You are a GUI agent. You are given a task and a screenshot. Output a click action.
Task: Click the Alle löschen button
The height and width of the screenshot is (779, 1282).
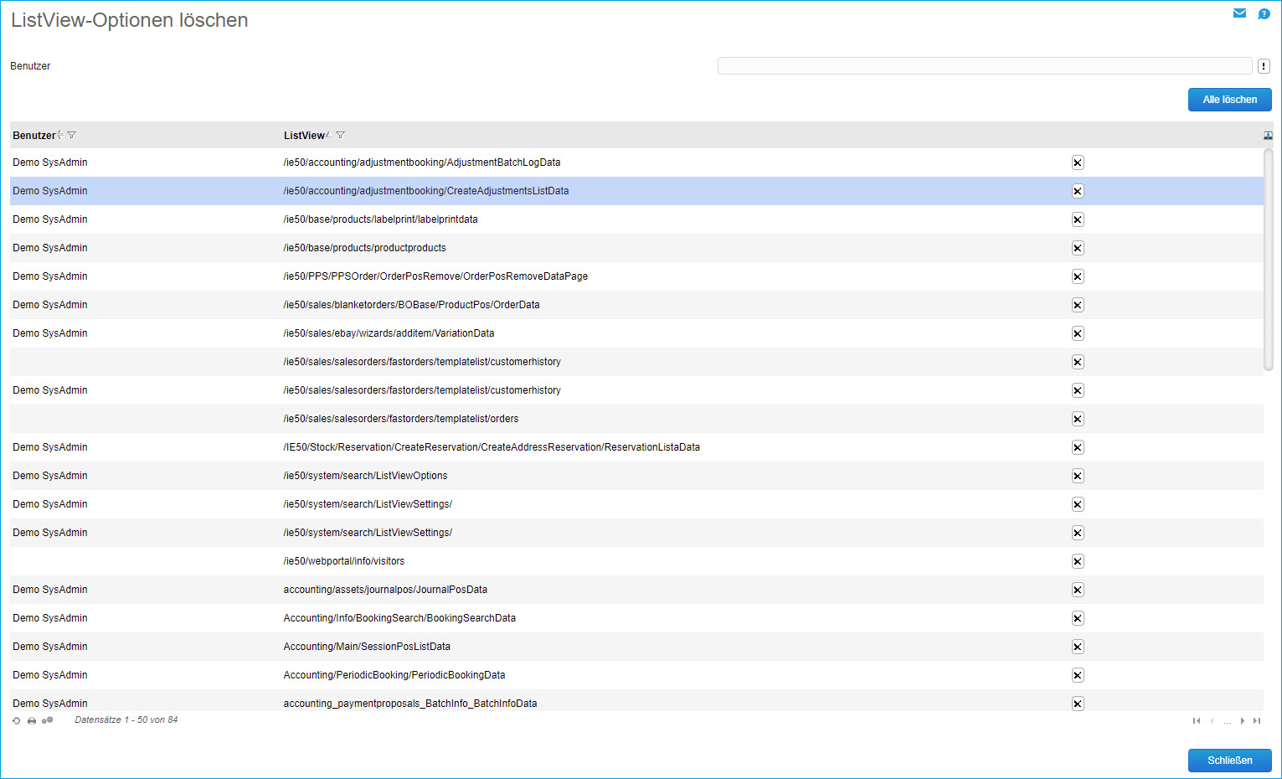pos(1229,100)
